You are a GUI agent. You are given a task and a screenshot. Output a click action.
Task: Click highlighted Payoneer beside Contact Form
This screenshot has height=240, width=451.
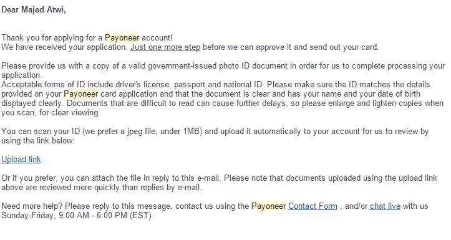click(269, 206)
